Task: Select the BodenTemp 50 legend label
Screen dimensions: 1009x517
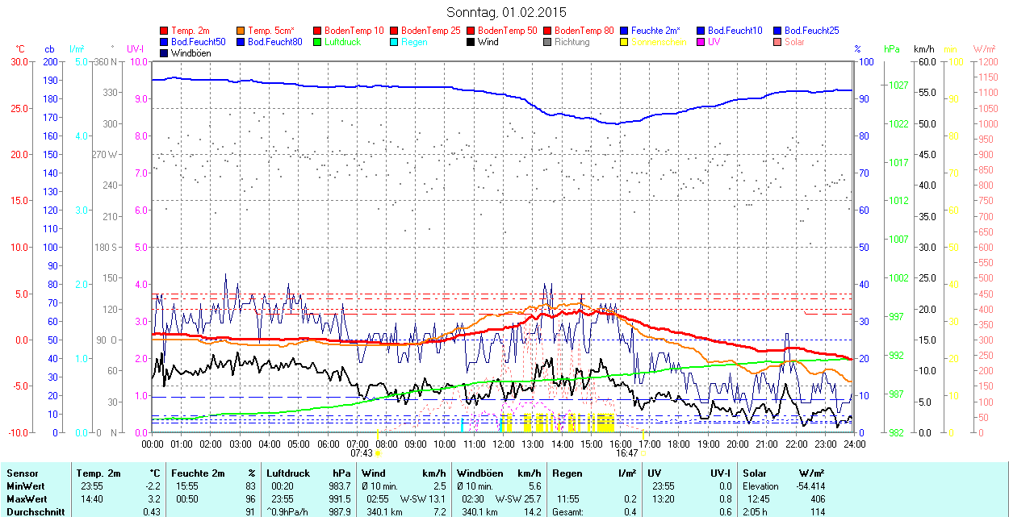Action: point(508,31)
